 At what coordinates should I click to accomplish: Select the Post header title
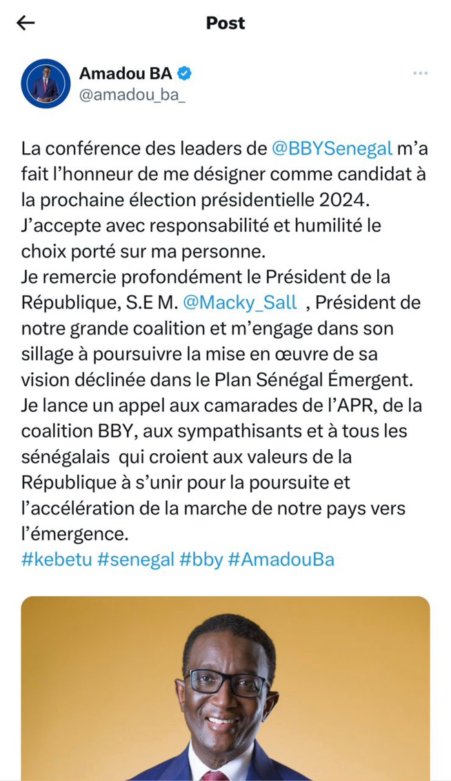tap(225, 23)
